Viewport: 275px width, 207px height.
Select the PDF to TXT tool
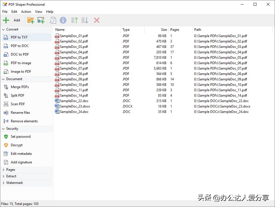27,37
